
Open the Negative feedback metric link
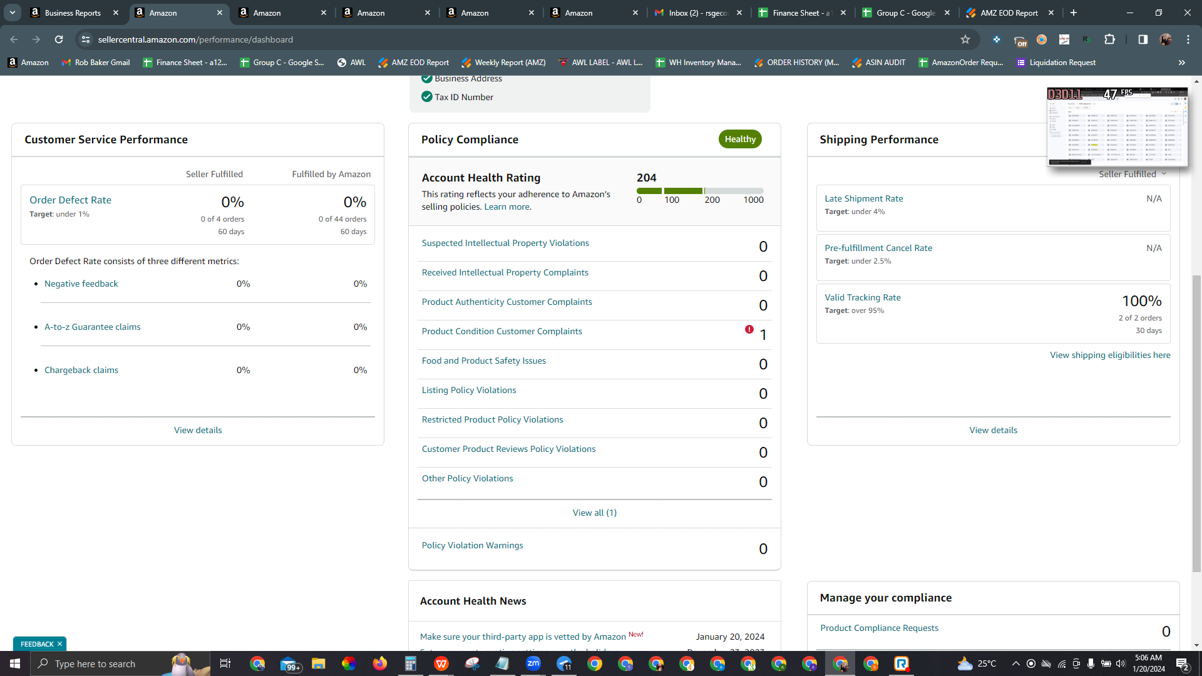(x=81, y=284)
